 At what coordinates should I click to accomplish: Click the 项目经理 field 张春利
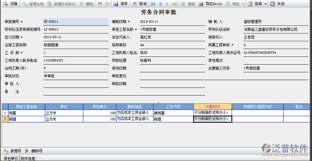pyautogui.click(x=172, y=60)
